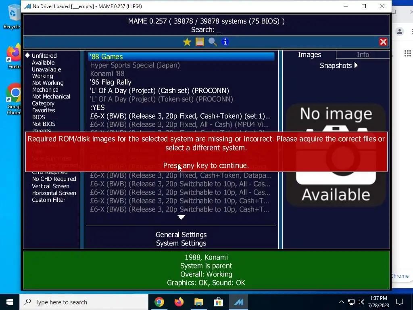Viewport: 413px width, 310px height.
Task: Select the Not Mechanical filter
Action: coord(51,96)
